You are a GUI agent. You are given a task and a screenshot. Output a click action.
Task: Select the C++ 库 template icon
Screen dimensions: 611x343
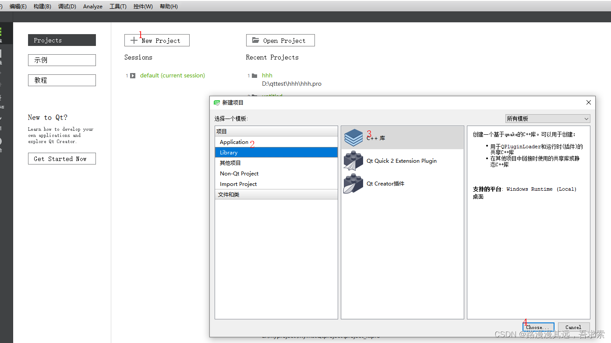tap(353, 137)
